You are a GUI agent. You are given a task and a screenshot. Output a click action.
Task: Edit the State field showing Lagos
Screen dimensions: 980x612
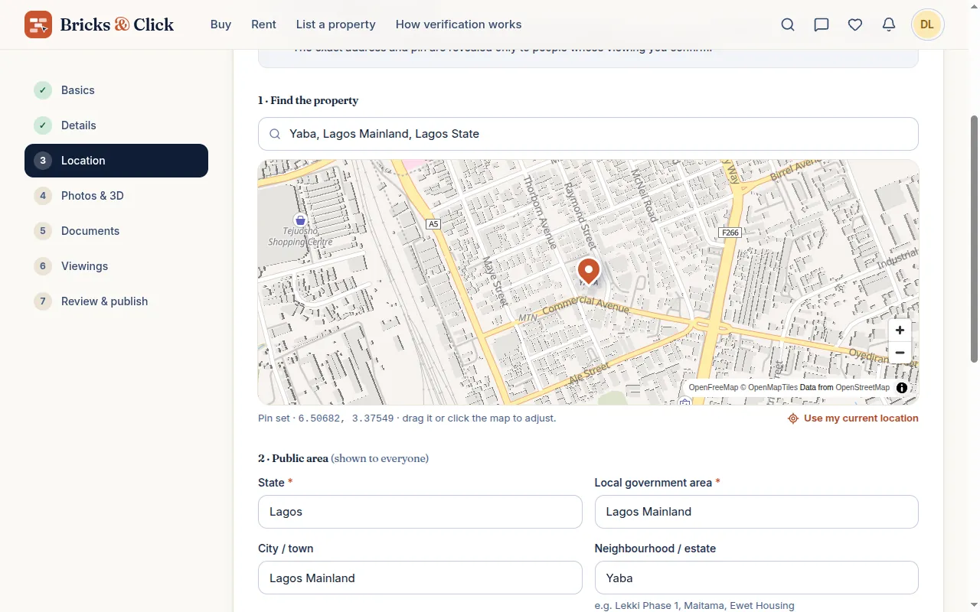[x=420, y=512]
